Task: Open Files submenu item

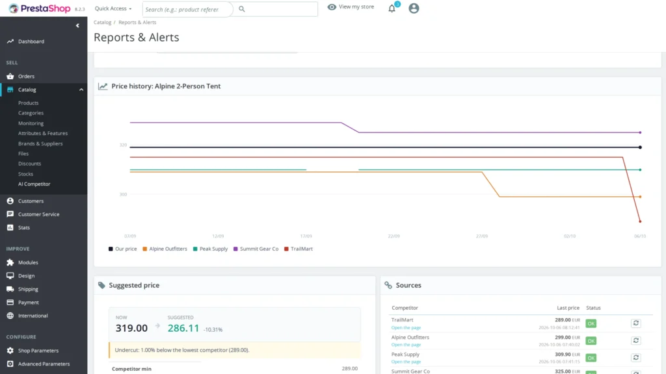Action: click(23, 154)
